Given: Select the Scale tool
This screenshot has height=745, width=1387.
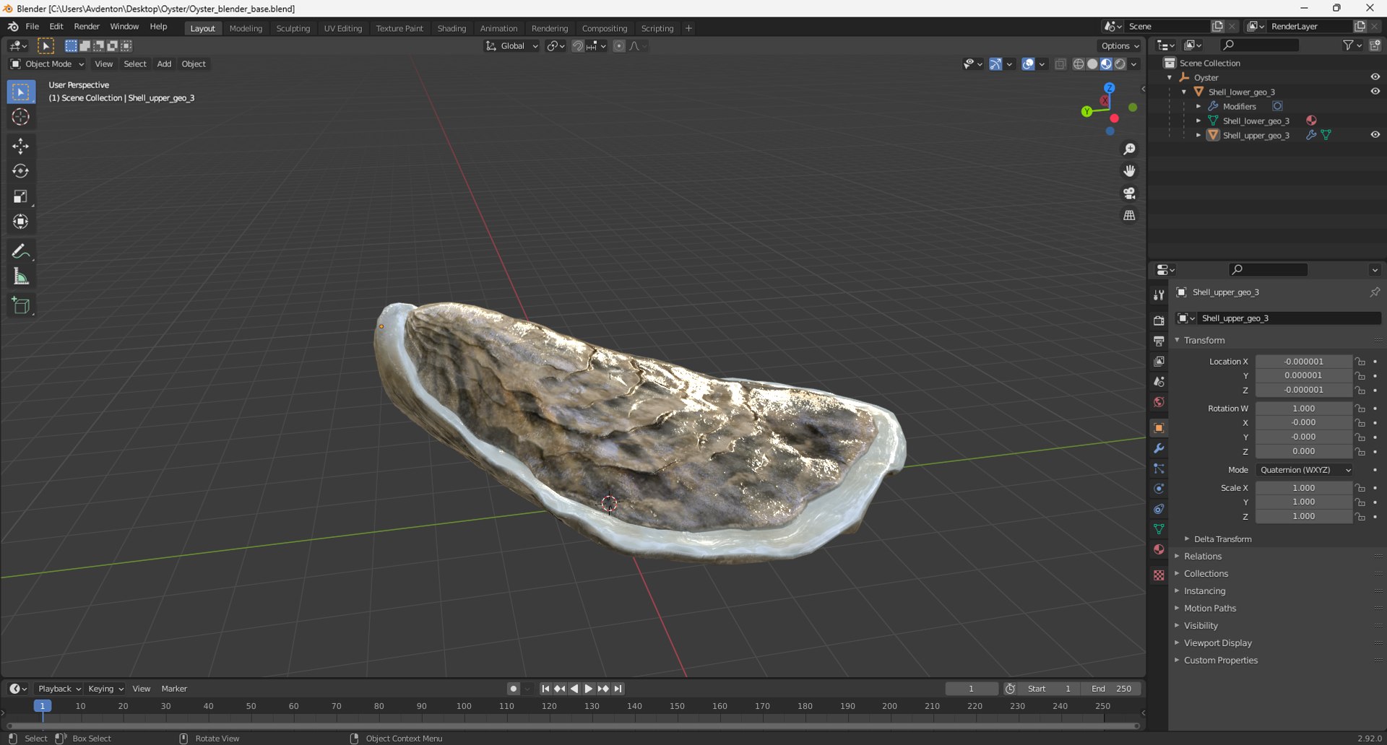Looking at the screenshot, I should 20,196.
